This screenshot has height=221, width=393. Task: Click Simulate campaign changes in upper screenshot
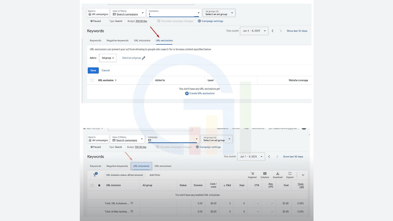tap(175, 21)
